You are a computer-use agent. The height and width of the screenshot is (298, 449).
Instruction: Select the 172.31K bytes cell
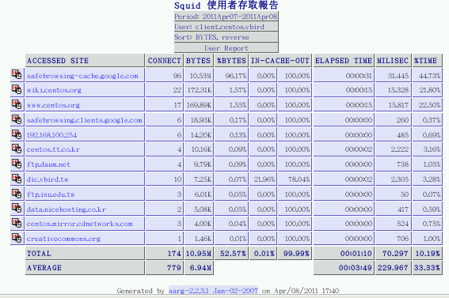(199, 90)
